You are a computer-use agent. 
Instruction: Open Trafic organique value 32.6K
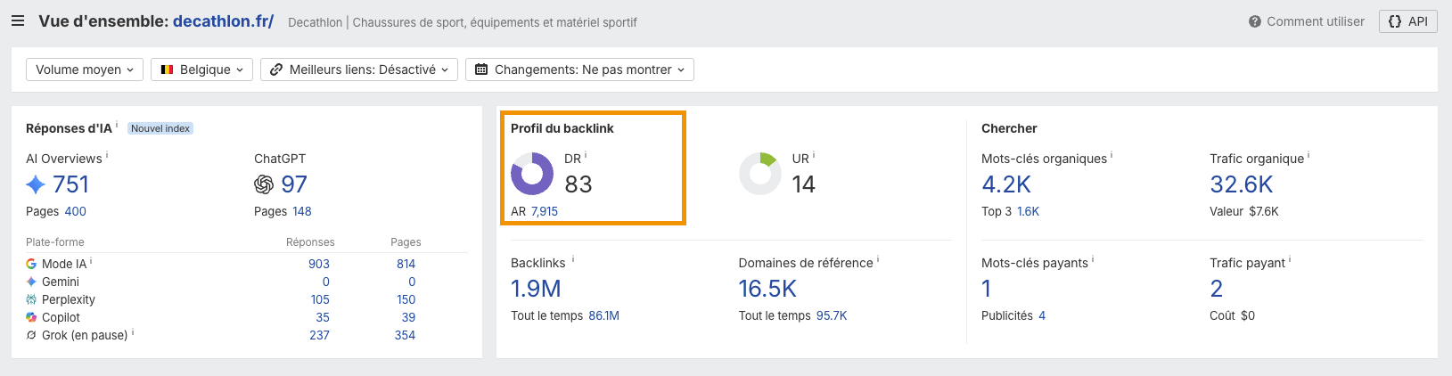[1242, 184]
